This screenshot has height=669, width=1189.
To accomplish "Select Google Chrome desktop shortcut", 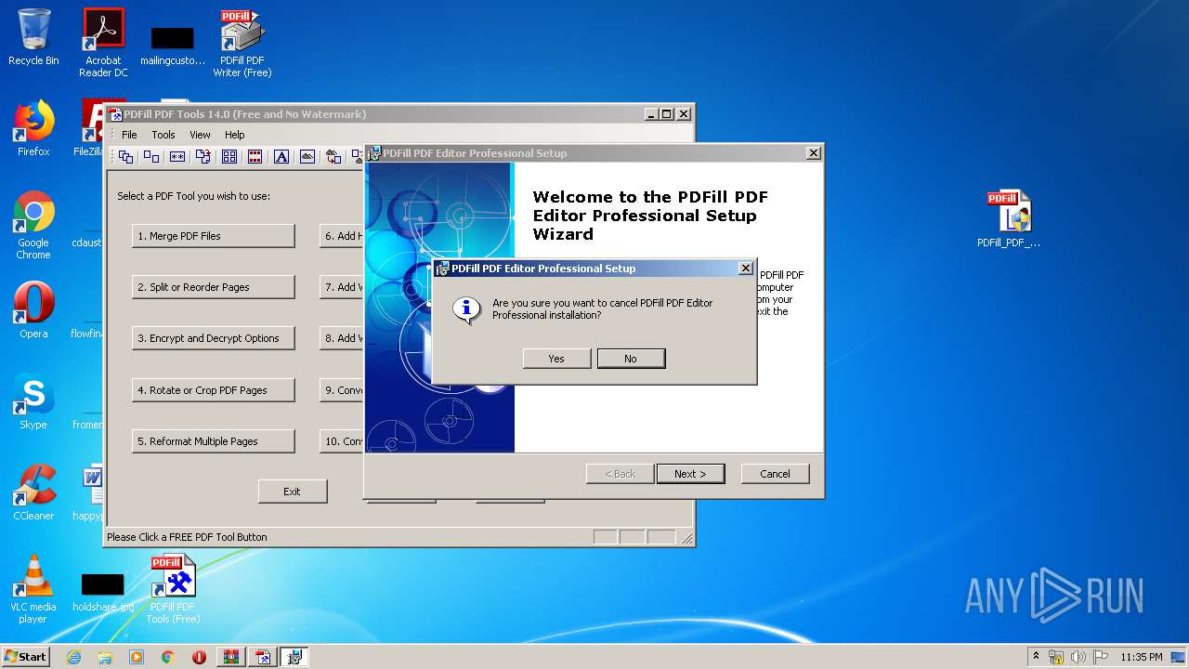I will (x=33, y=225).
